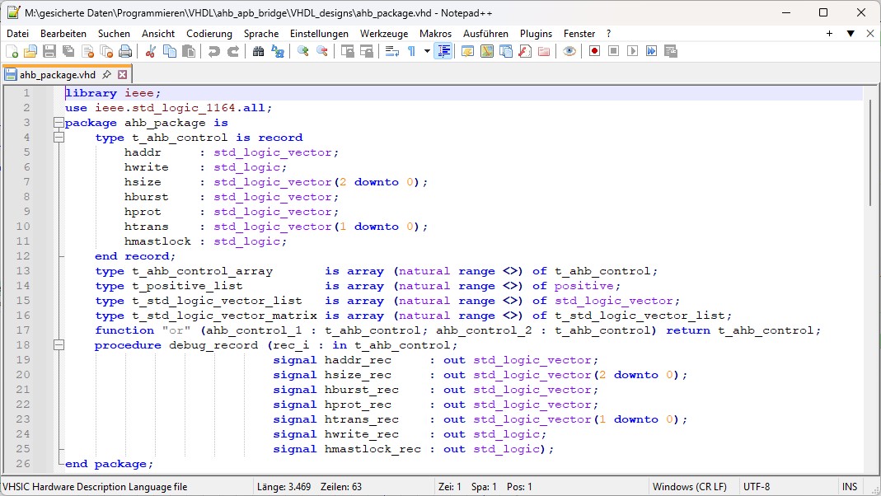The height and width of the screenshot is (496, 881).
Task: Open the Sprache menu
Action: (x=260, y=34)
